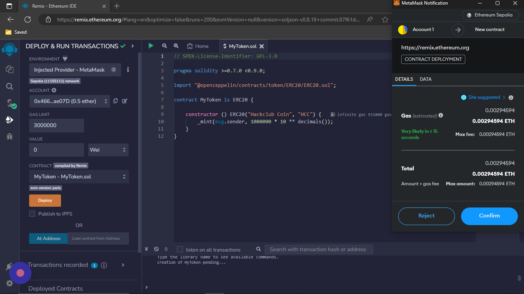Click the plug icon next to ENVIRONMENT

tap(65, 59)
